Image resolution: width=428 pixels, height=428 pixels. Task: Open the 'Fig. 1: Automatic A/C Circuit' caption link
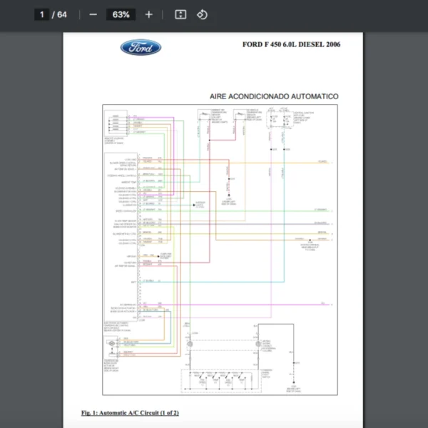pos(130,413)
